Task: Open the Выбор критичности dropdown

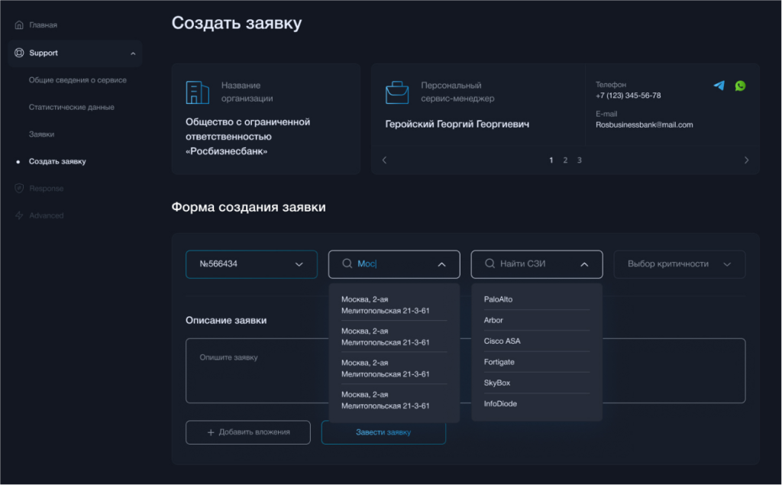Action: pyautogui.click(x=679, y=264)
